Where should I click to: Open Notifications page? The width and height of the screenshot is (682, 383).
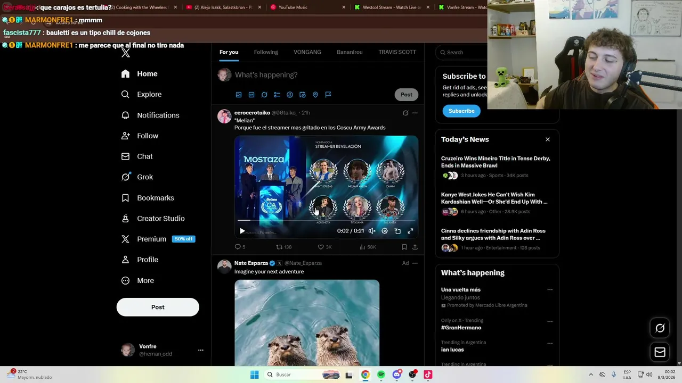click(x=151, y=115)
